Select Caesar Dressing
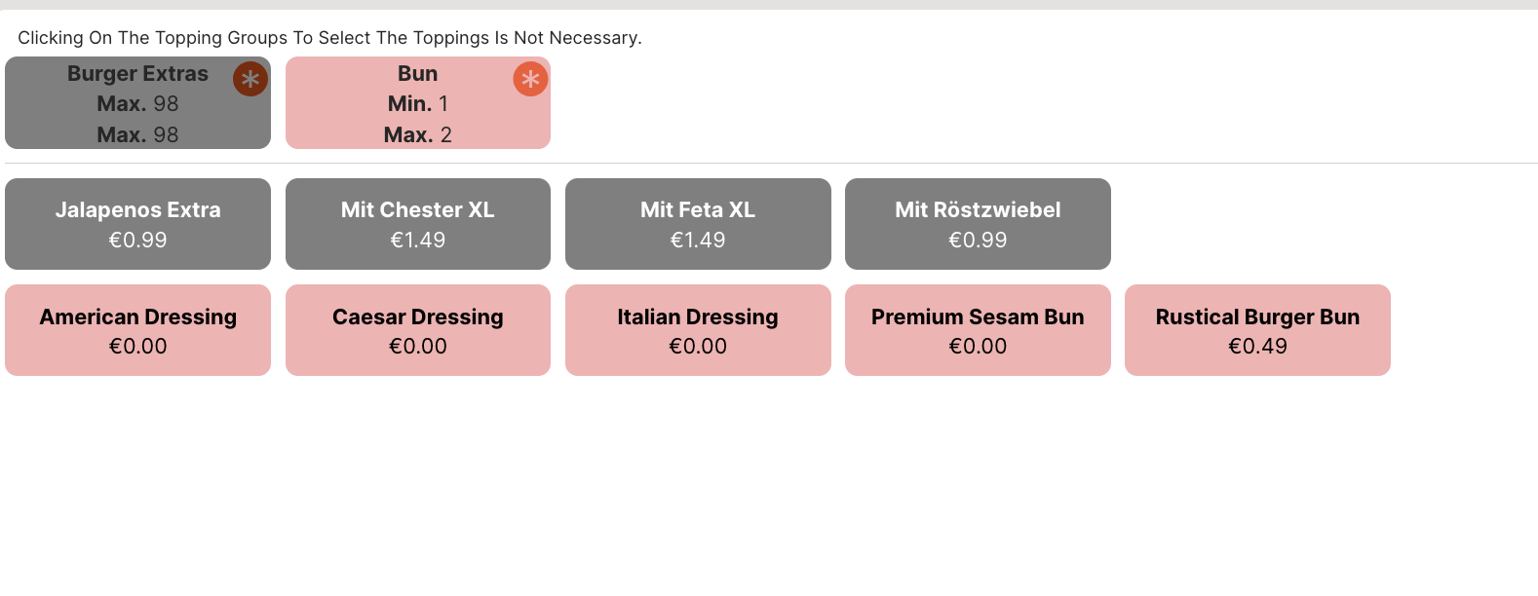The image size is (1538, 596). click(417, 330)
